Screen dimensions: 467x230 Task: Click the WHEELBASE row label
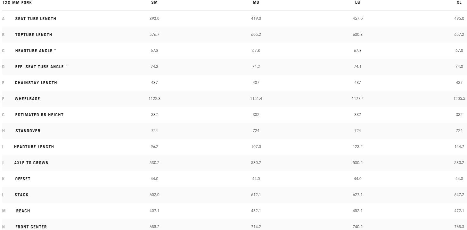pyautogui.click(x=27, y=99)
